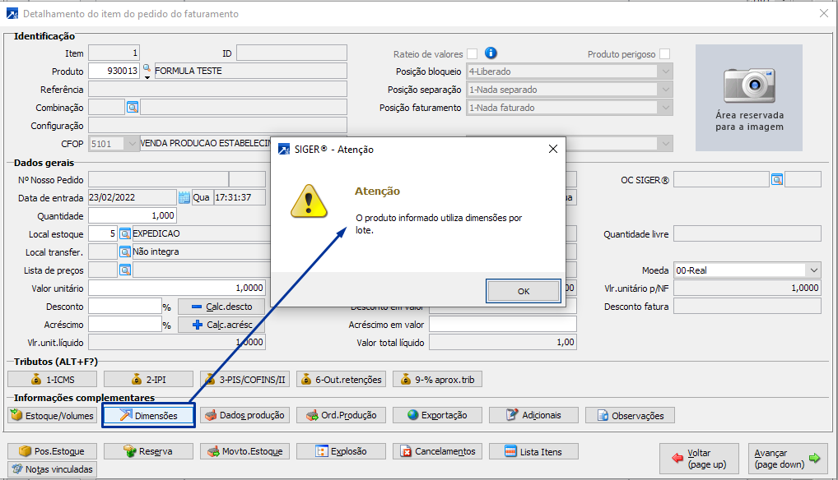This screenshot has width=838, height=480.
Task: Open OC SIGER lookup icon
Action: 777,180
